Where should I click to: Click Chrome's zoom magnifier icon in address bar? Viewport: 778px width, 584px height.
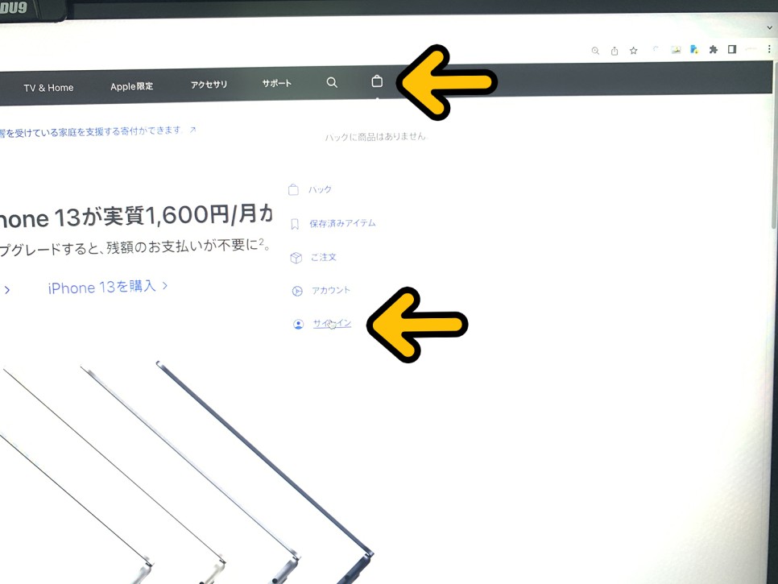595,51
